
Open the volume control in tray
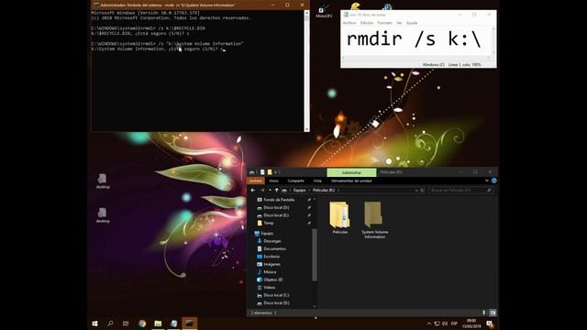(x=445, y=324)
